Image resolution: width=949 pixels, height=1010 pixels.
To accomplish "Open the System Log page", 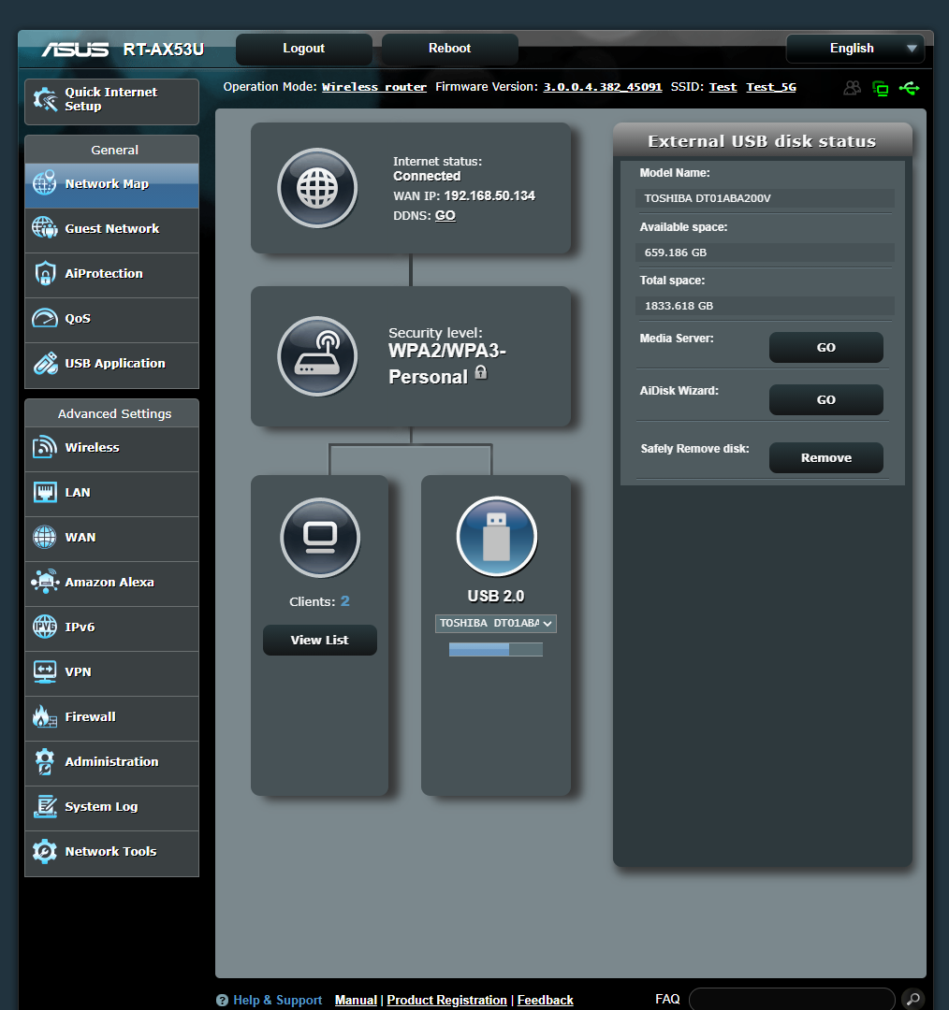I will pyautogui.click(x=111, y=807).
